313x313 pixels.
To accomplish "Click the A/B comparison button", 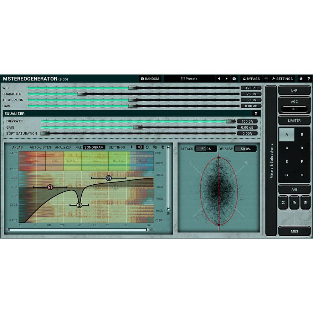I will (x=294, y=189).
